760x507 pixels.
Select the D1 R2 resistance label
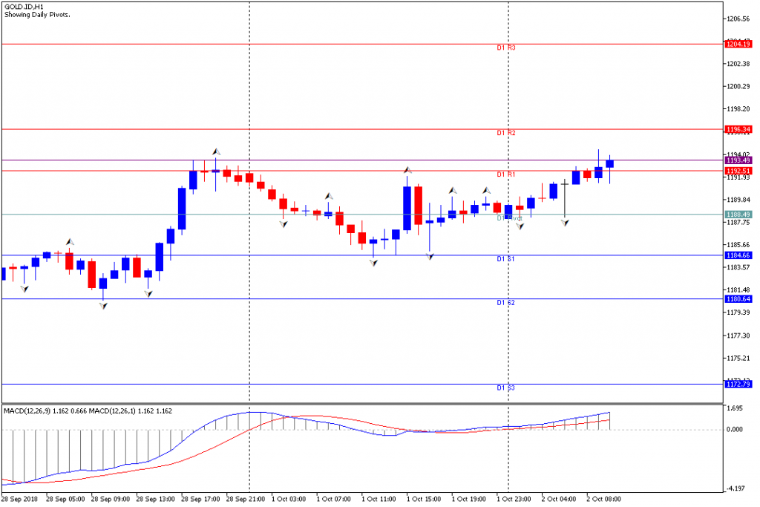pos(506,133)
